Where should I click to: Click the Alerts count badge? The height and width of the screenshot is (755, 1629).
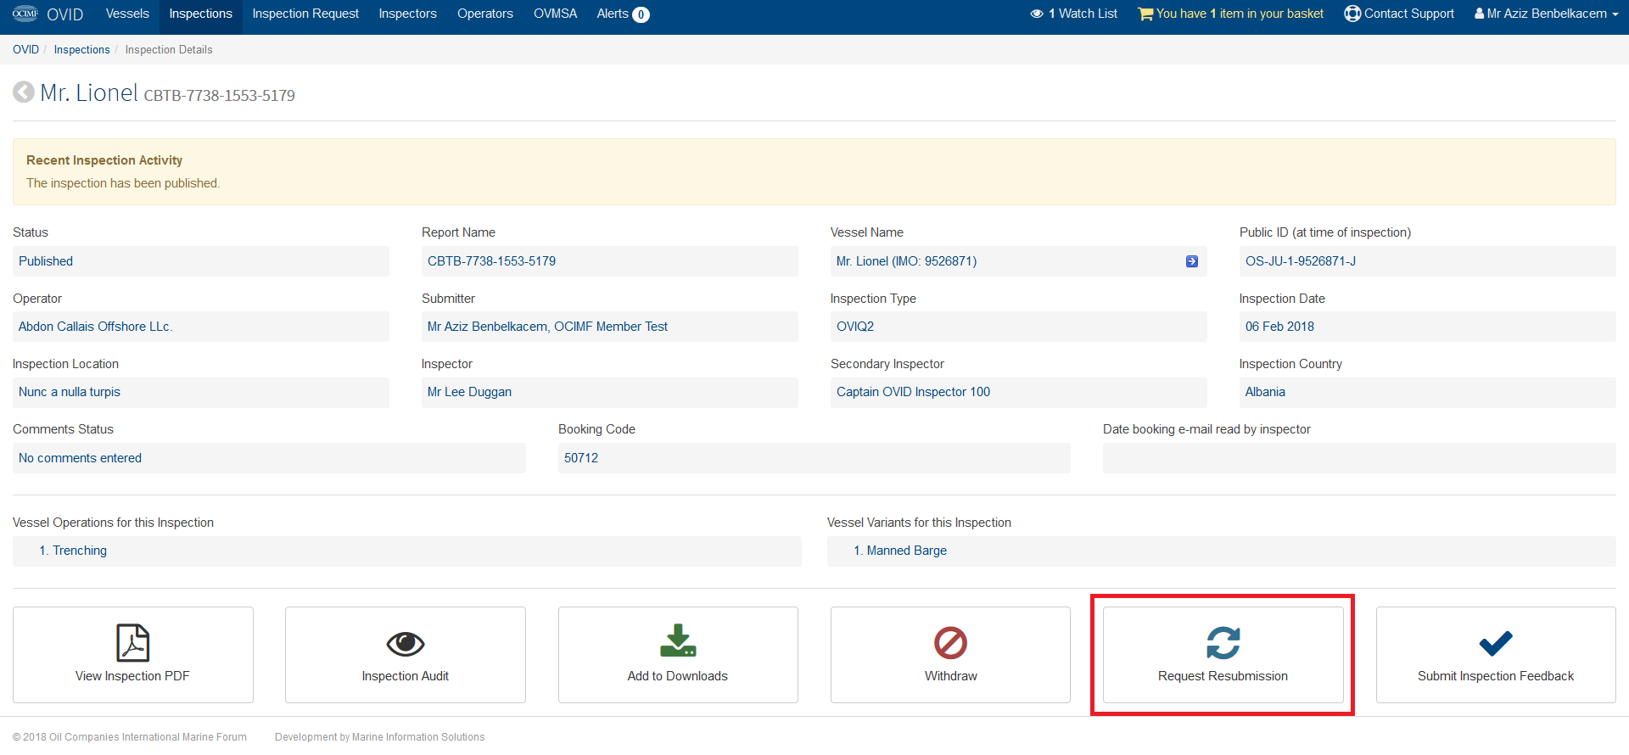[x=641, y=14]
